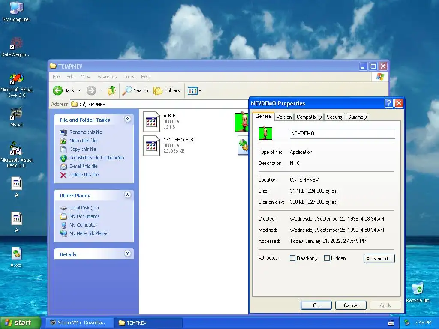Switch to Compatibility tab

309,117
